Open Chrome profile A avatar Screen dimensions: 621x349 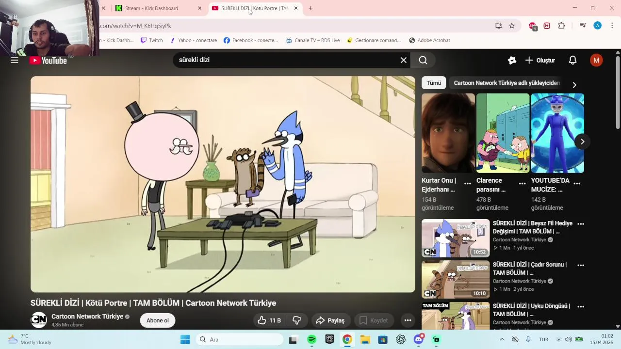click(x=598, y=26)
